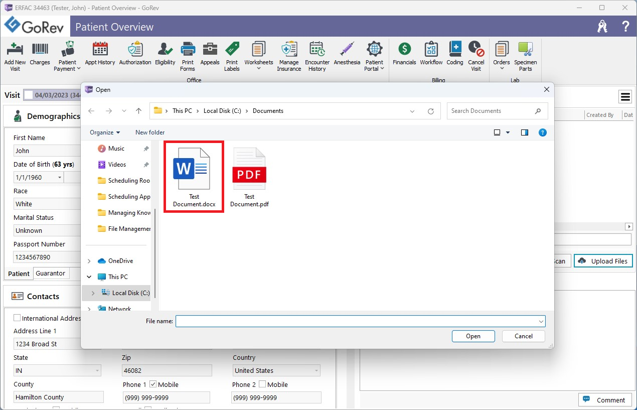Expand the address bar history dropdown
Image resolution: width=637 pixels, height=410 pixels.
pyautogui.click(x=412, y=111)
